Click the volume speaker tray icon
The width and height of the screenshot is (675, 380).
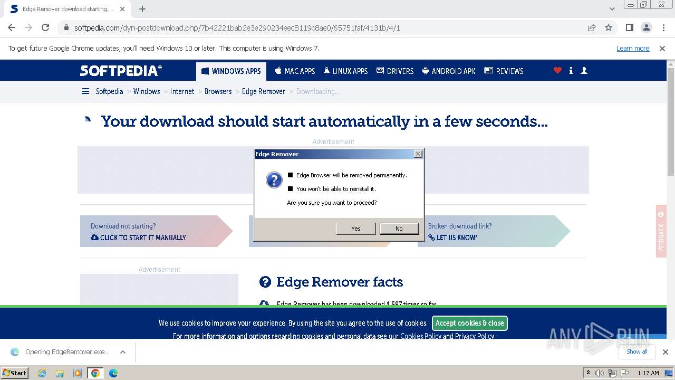600,373
